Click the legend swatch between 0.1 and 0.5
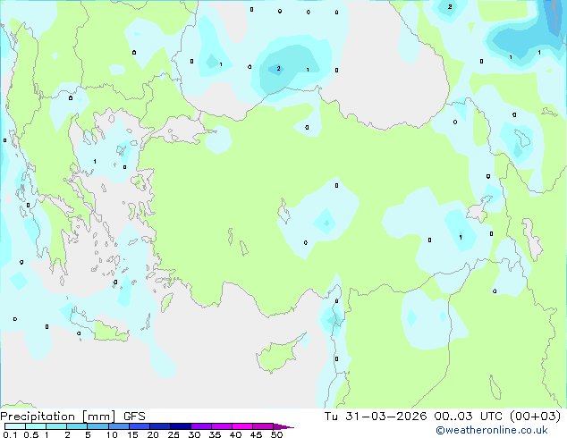Screen dimensions: 567x438 [15, 426]
